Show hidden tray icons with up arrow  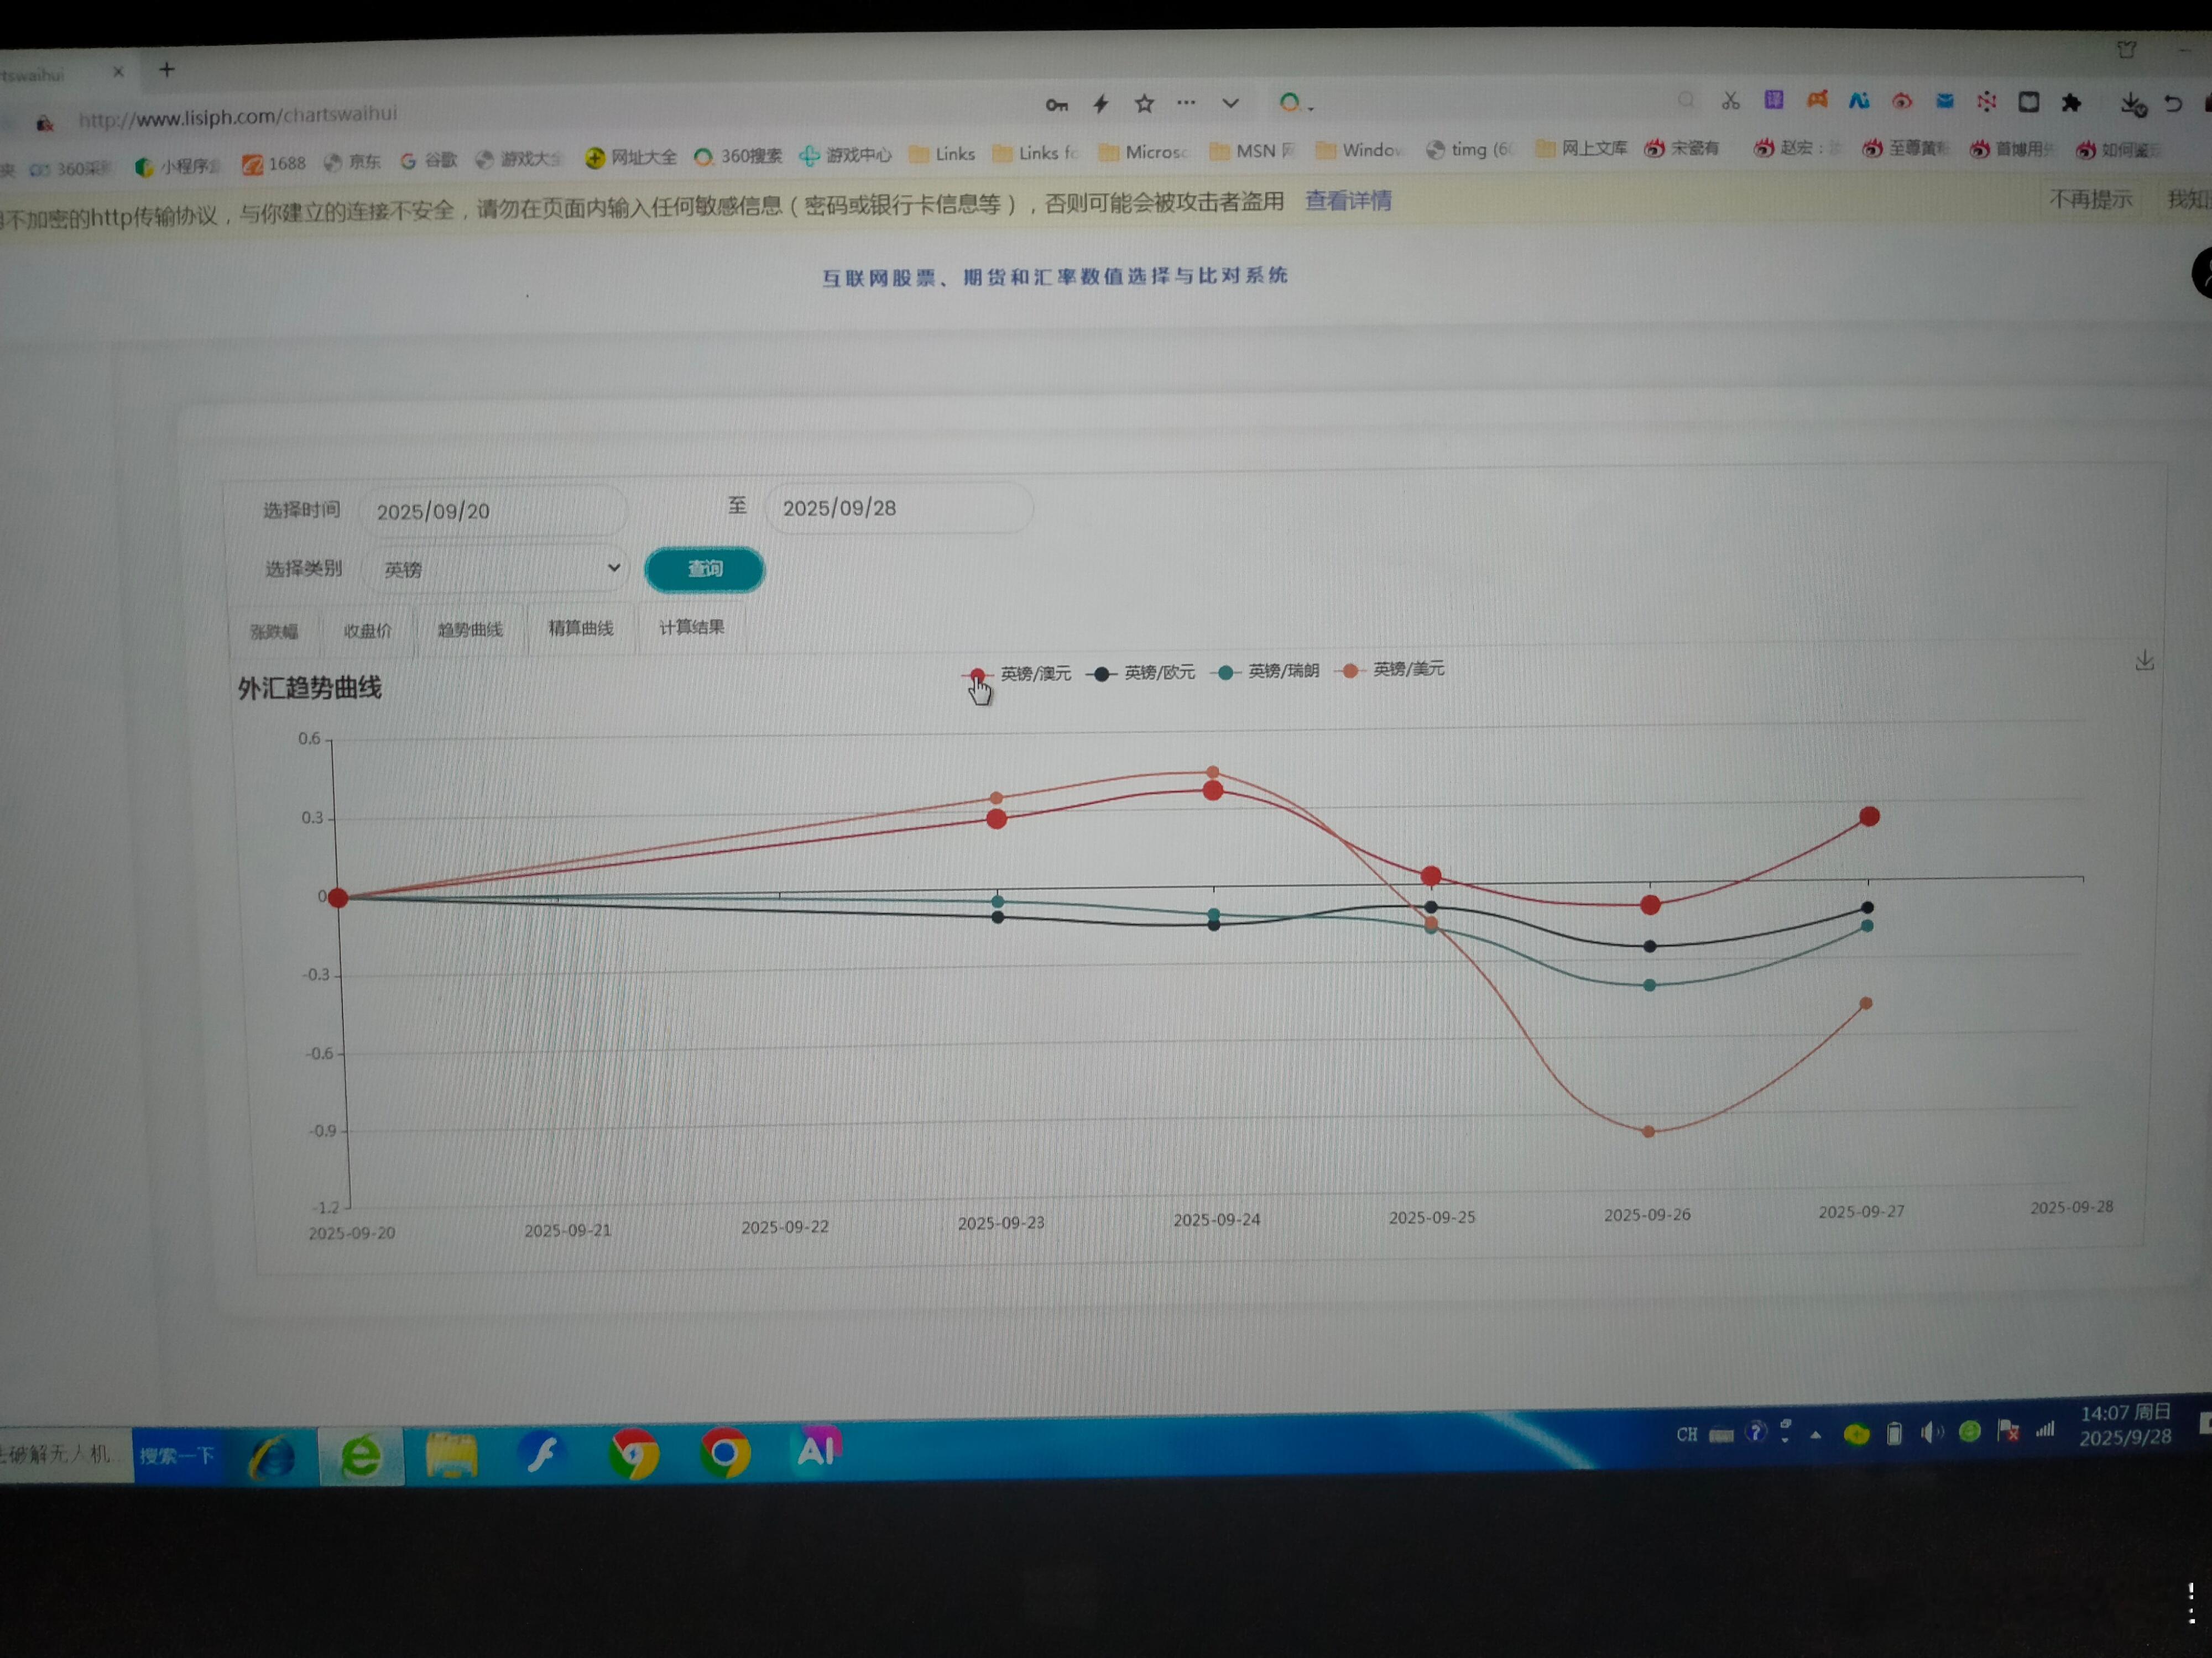(x=1816, y=1435)
